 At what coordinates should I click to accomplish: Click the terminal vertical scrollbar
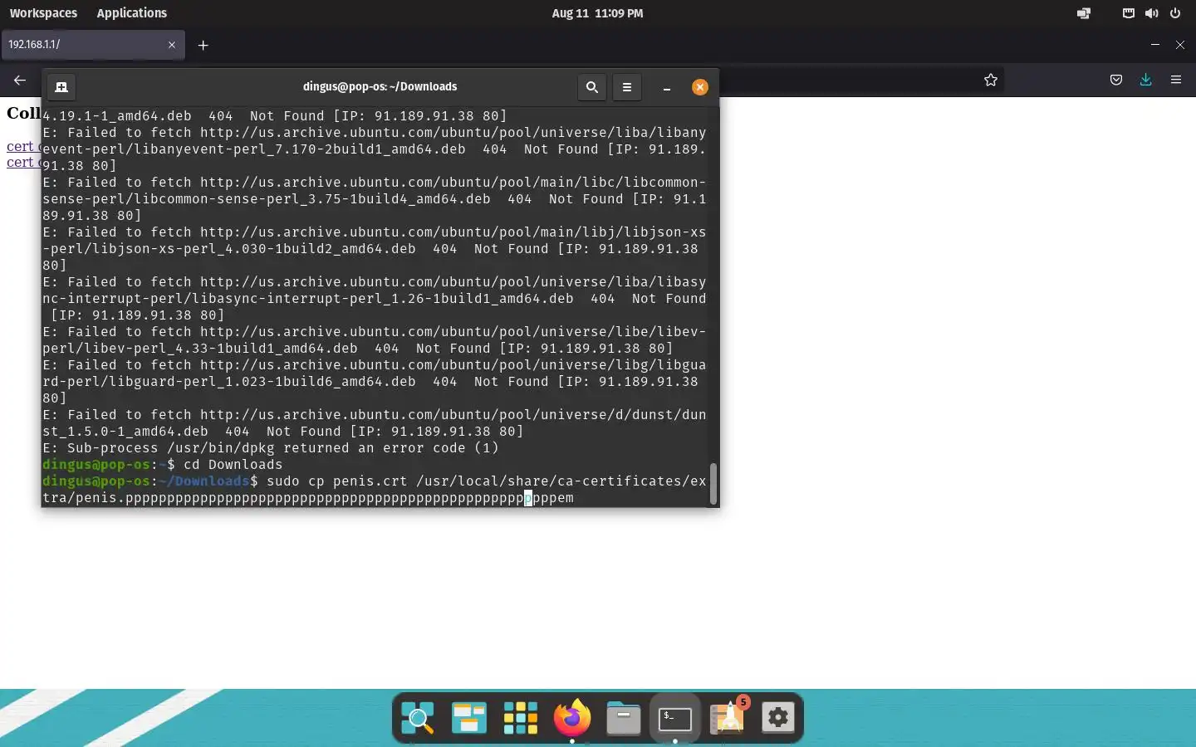[x=713, y=483]
